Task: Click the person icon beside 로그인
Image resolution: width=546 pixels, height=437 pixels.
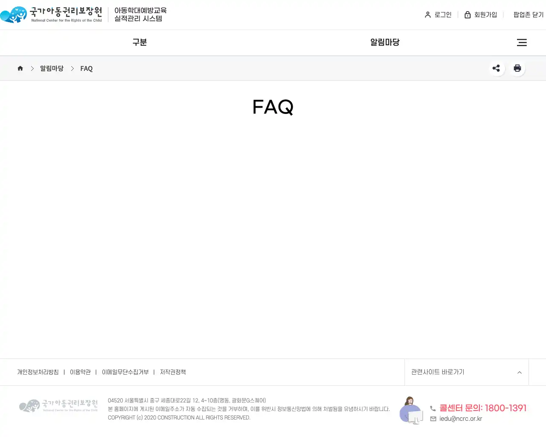Action: coord(428,15)
